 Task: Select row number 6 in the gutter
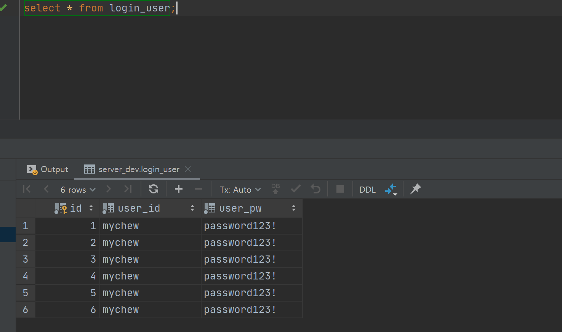click(26, 310)
